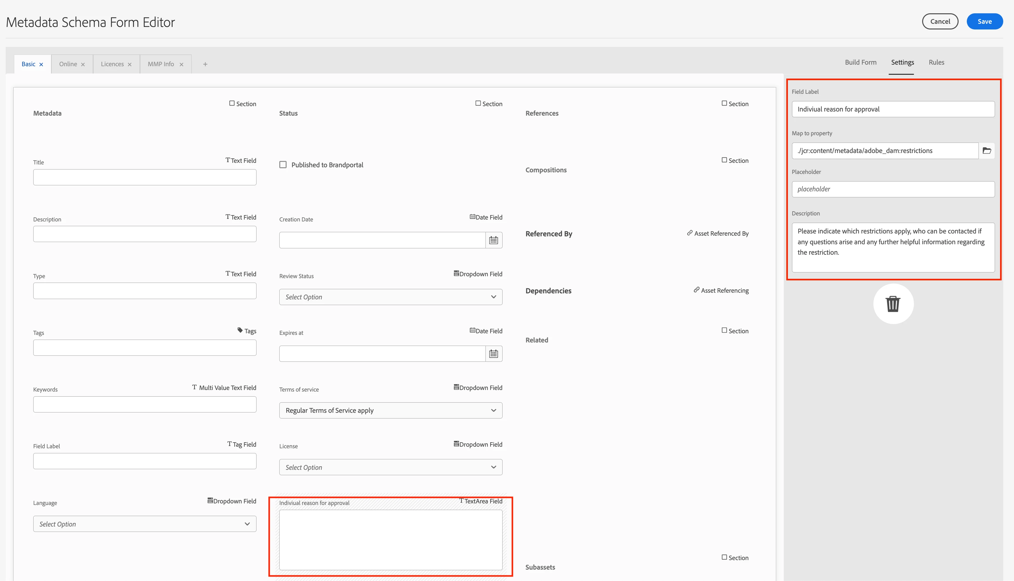Screen dimensions: 1014x581
Task: Remove the MMP Info tab
Action: coord(181,64)
